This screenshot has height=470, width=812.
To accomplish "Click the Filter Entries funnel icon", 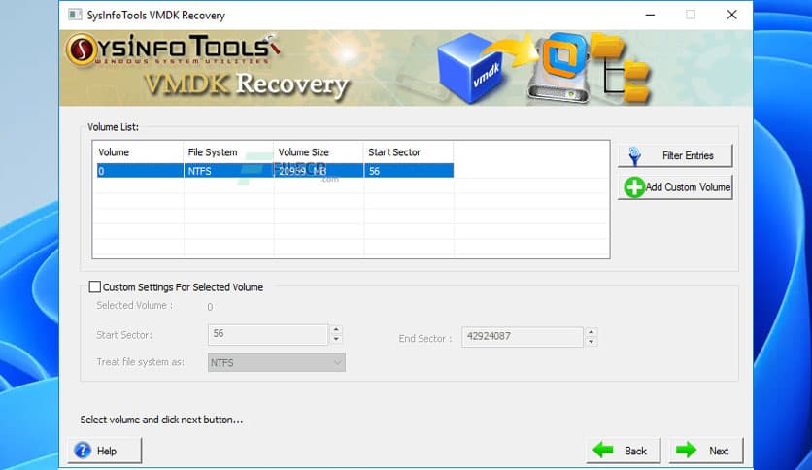I will pyautogui.click(x=634, y=155).
